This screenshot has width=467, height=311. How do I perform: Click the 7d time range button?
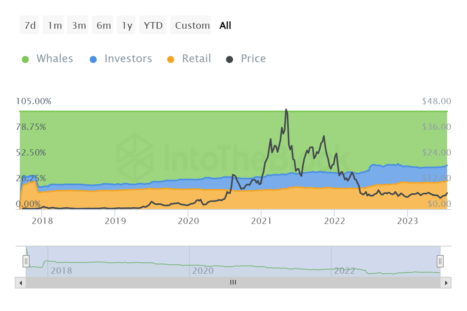pyautogui.click(x=29, y=25)
